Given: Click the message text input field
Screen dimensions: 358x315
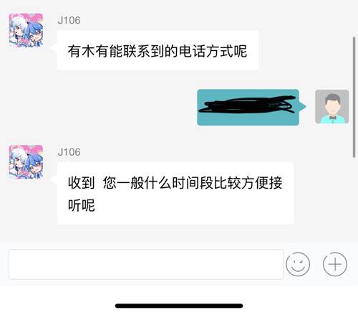Looking at the screenshot, I should click(x=146, y=264).
